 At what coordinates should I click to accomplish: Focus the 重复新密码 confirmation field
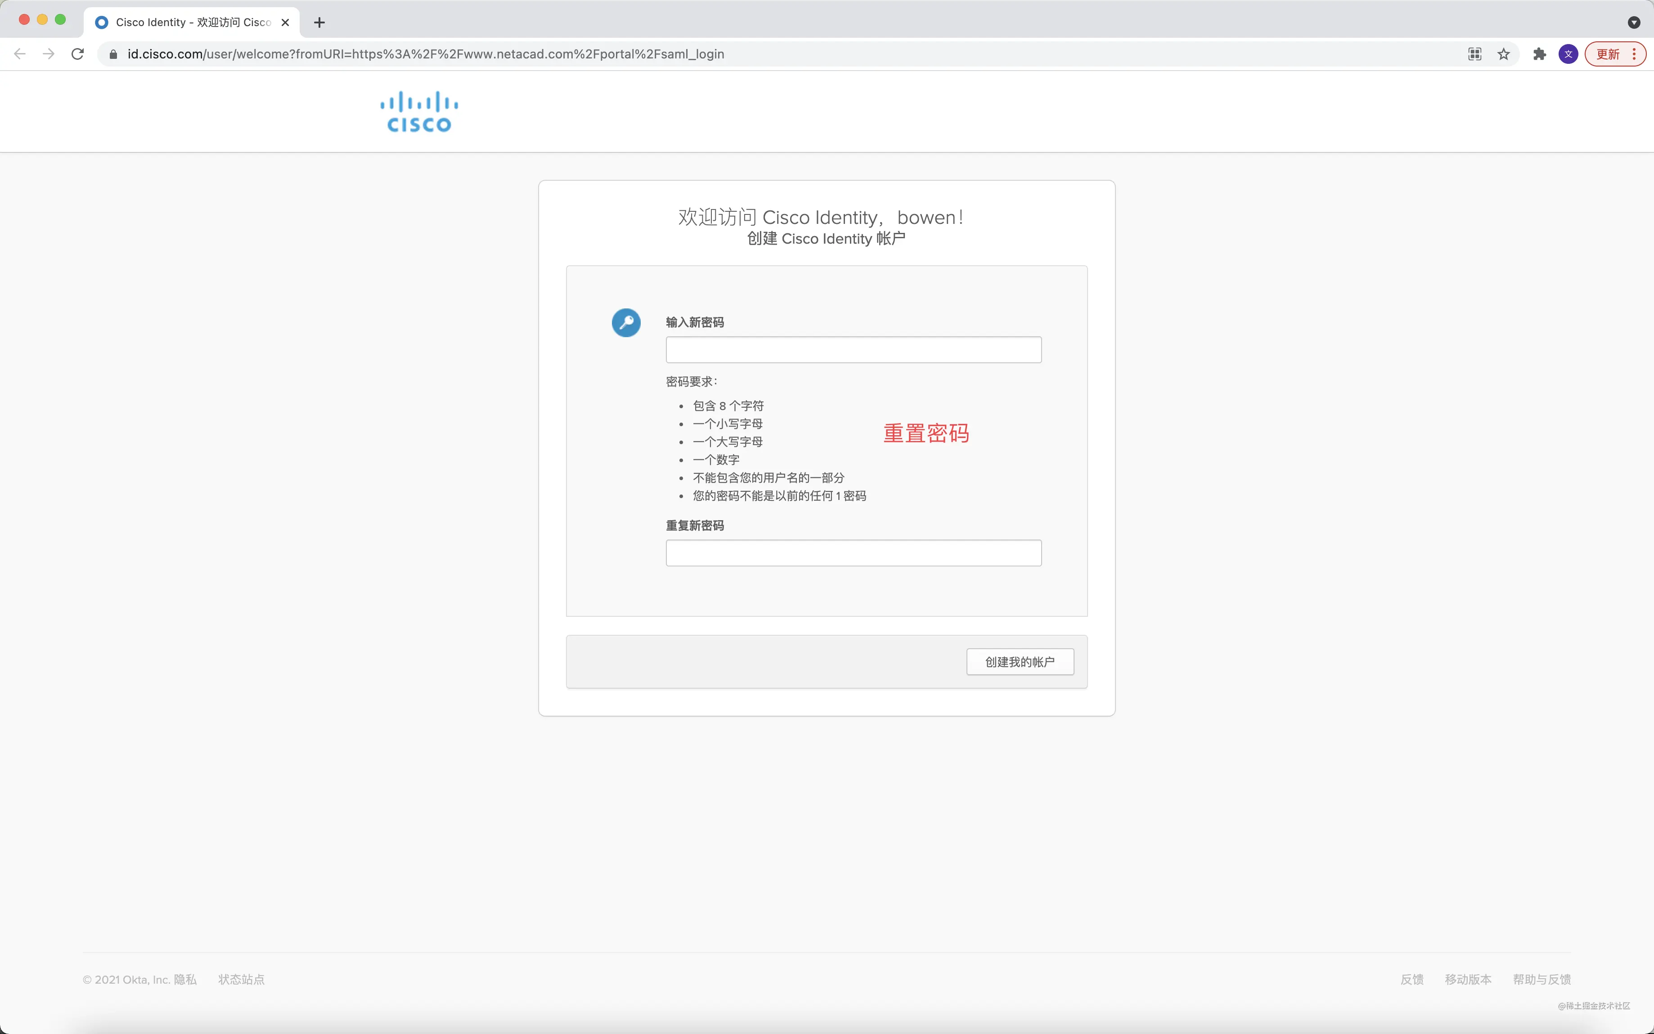tap(854, 553)
